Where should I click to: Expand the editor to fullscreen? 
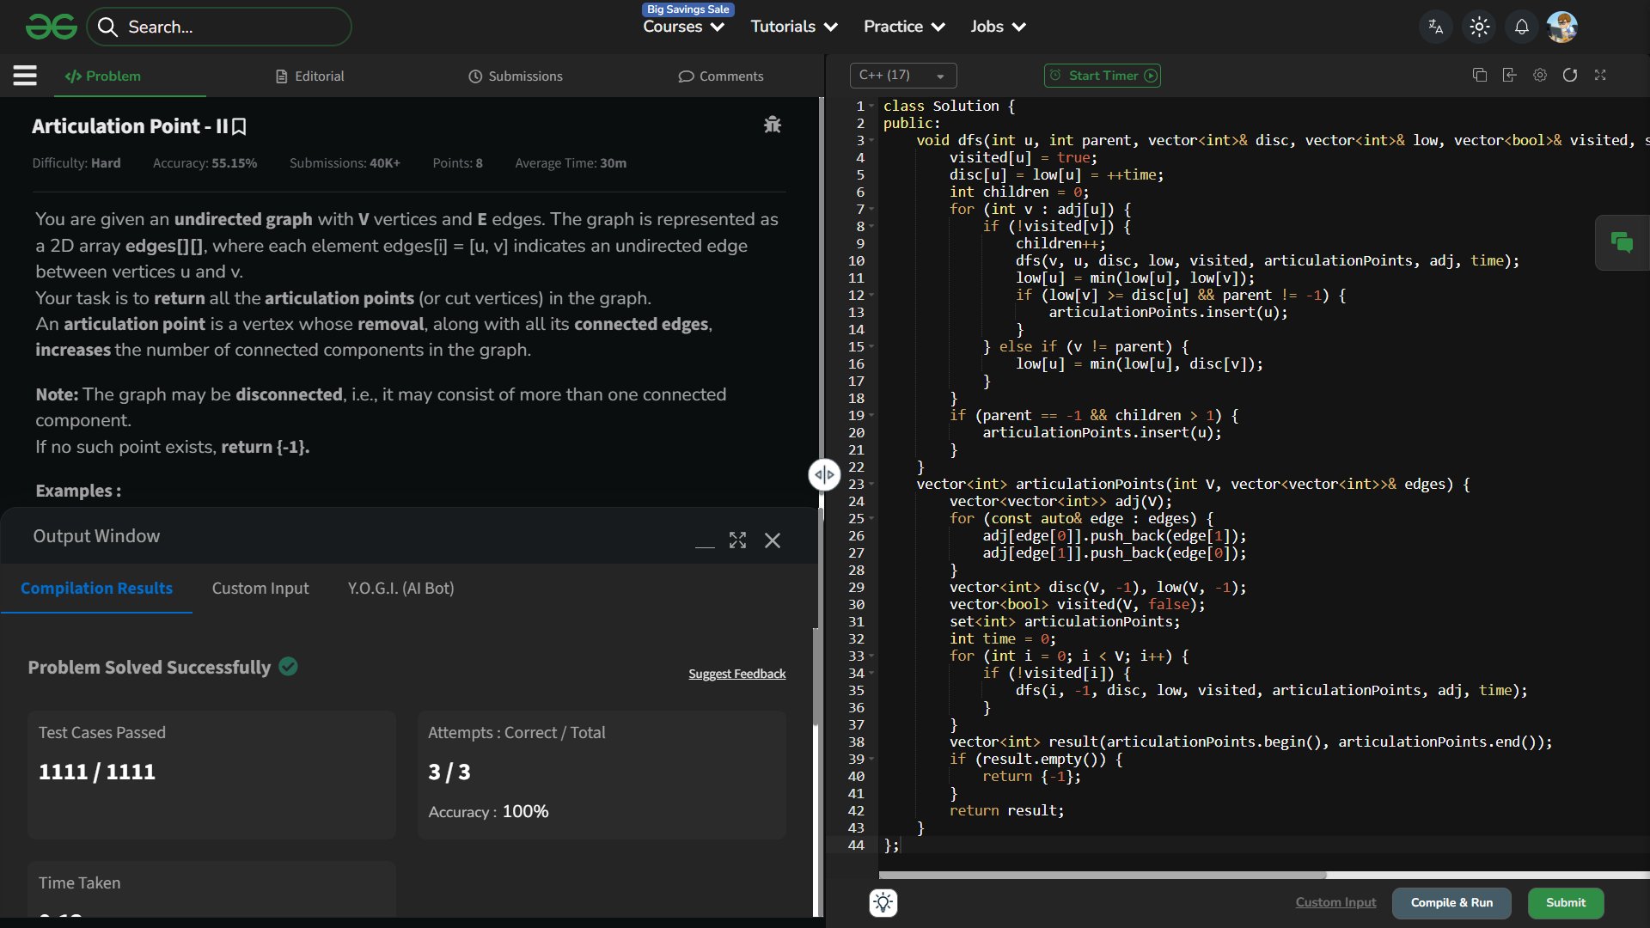coord(1600,76)
